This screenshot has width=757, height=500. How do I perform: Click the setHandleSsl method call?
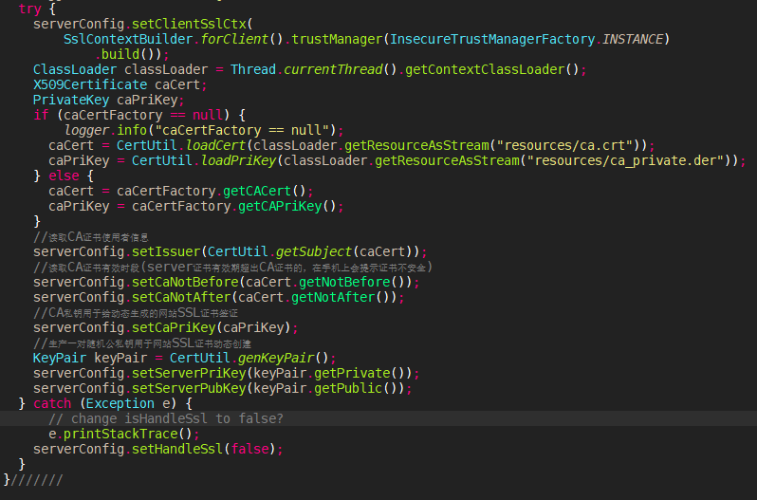[x=177, y=450]
